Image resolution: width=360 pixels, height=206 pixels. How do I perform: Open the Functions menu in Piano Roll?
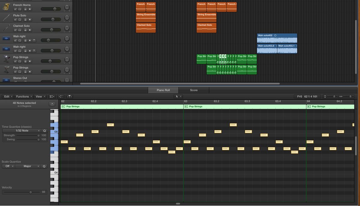[23, 96]
